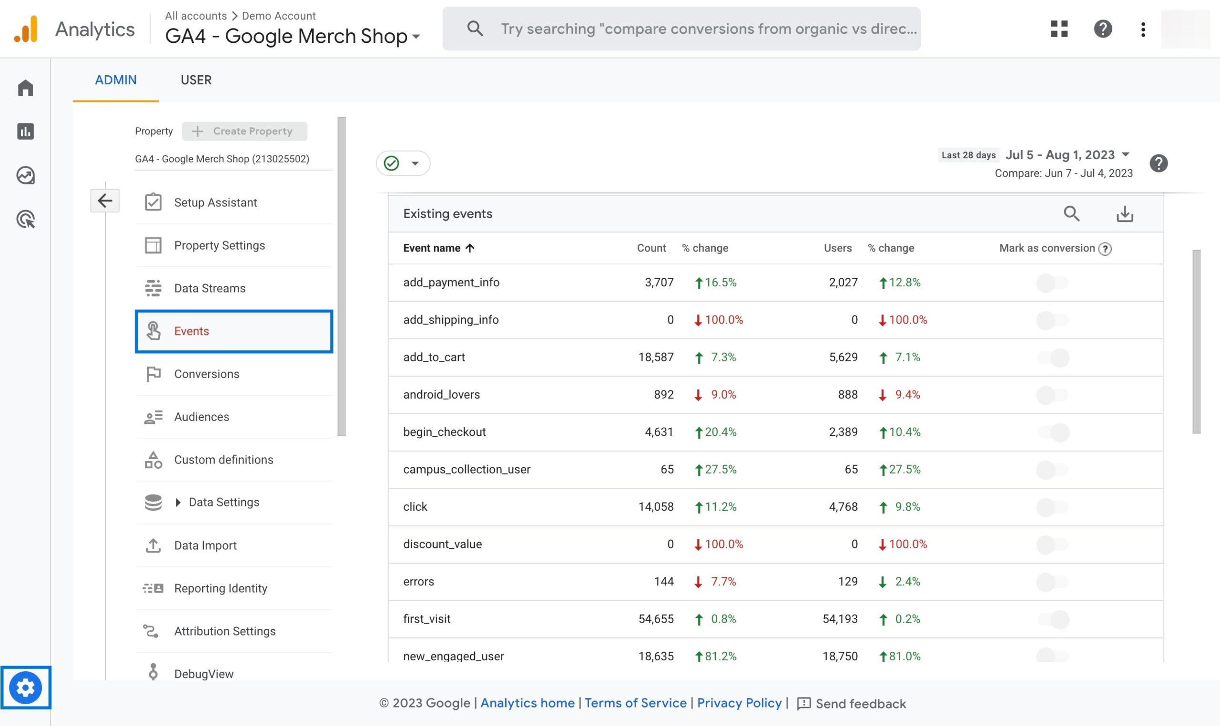Toggle conversion for add_payment_info
This screenshot has width=1220, height=726.
tap(1052, 283)
